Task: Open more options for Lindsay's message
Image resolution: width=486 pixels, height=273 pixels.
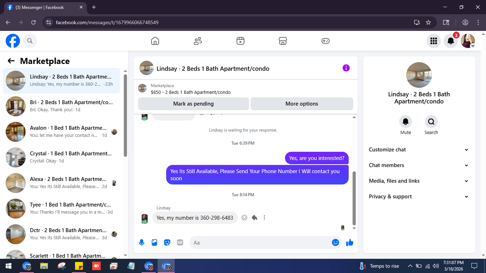Action: click(264, 218)
